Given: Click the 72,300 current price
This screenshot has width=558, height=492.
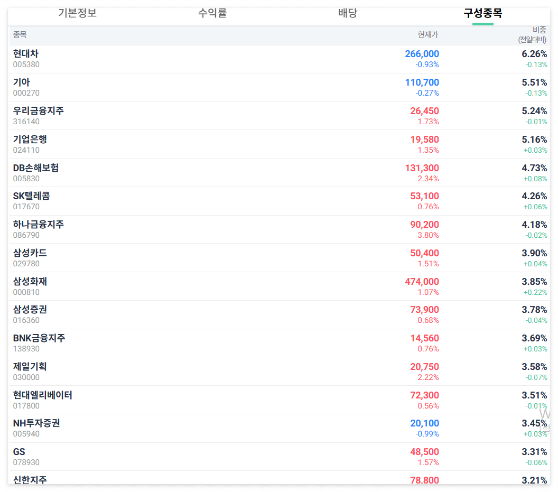Looking at the screenshot, I should click(x=424, y=395).
